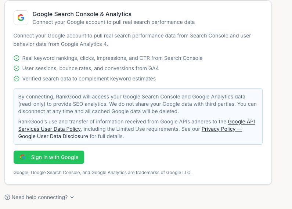Open the Need help connecting? section
292x209 pixels.
pyautogui.click(x=39, y=197)
